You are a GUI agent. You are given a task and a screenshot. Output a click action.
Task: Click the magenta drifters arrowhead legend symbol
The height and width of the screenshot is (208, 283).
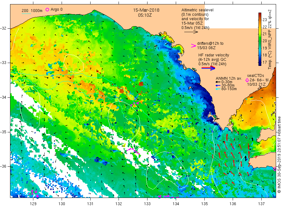(x=193, y=46)
